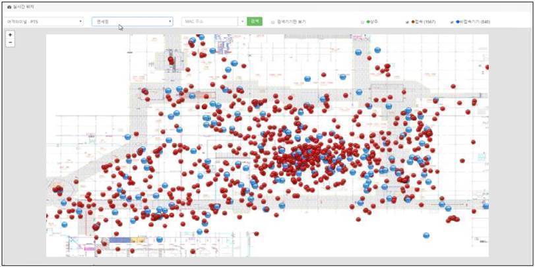
Task: Open the arrow next to MAC address field
Action: pyautogui.click(x=242, y=22)
